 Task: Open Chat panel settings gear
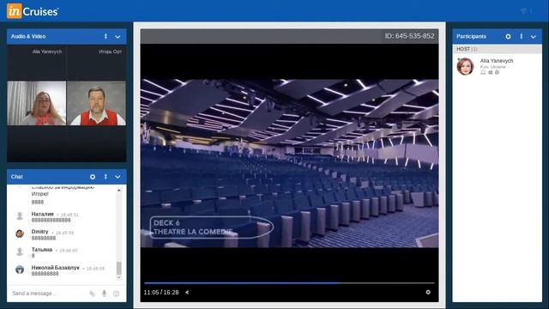(93, 177)
